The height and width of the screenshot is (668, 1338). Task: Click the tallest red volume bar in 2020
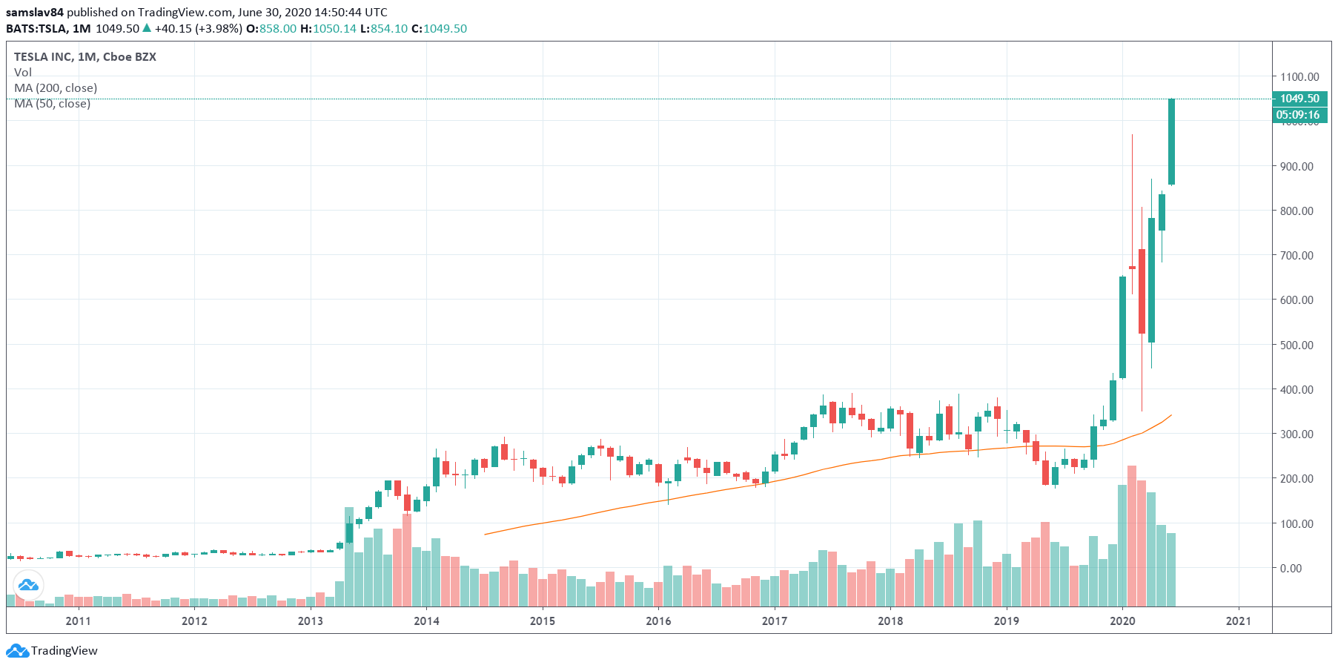pyautogui.click(x=1132, y=534)
